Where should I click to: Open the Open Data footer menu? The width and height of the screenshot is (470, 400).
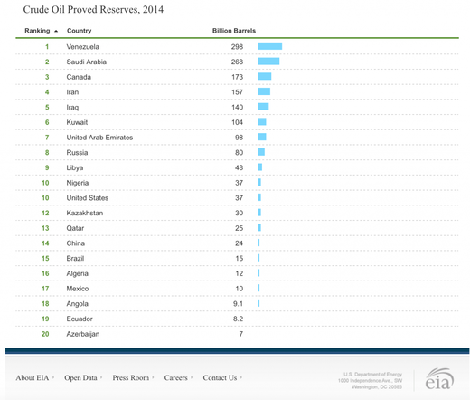pyautogui.click(x=80, y=377)
